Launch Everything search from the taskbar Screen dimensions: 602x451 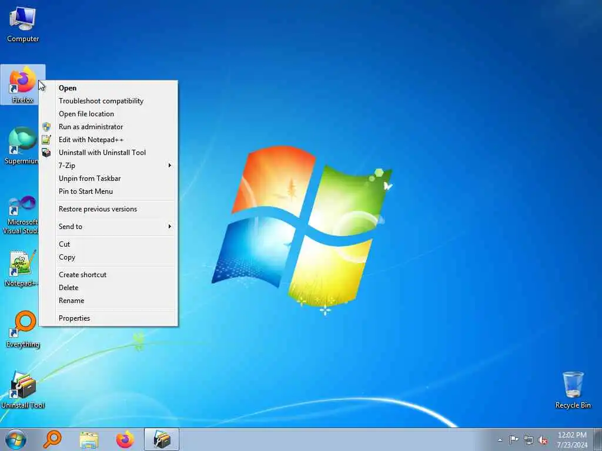pos(52,439)
